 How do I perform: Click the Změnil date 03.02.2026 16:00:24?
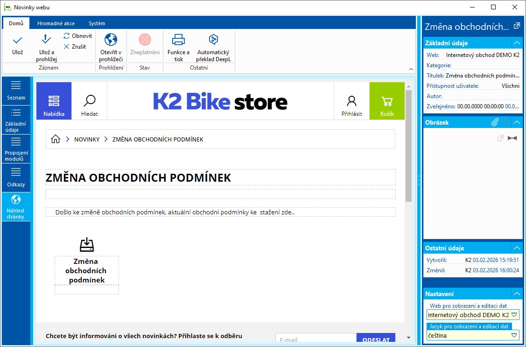496,270
